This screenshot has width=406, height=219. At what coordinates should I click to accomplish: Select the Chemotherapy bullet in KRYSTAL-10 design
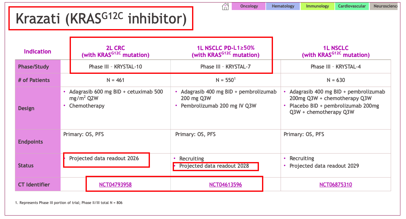tap(87, 106)
